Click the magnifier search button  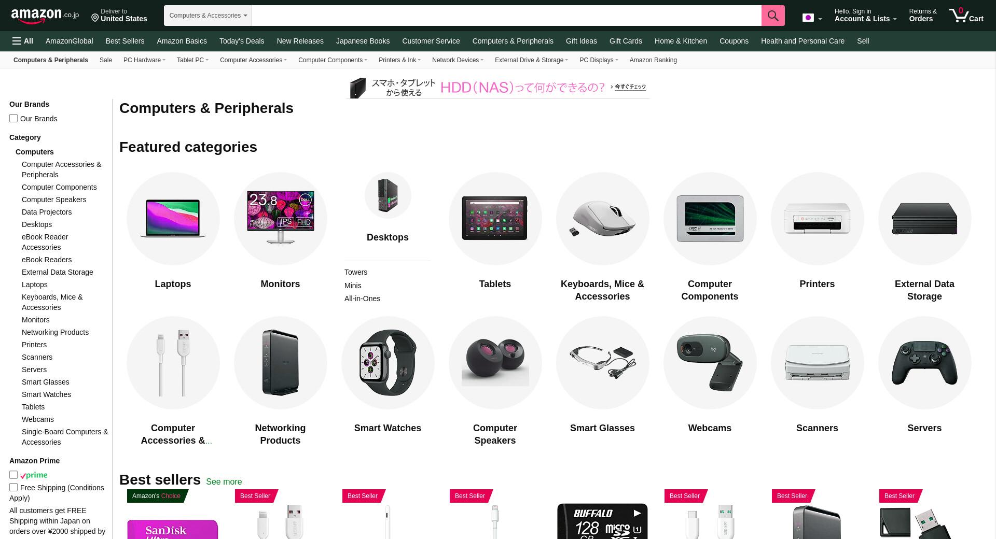773,16
